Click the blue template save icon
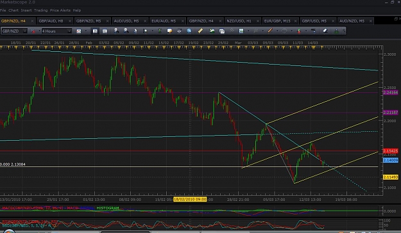The width and height of the screenshot is (401, 233). [x=241, y=31]
